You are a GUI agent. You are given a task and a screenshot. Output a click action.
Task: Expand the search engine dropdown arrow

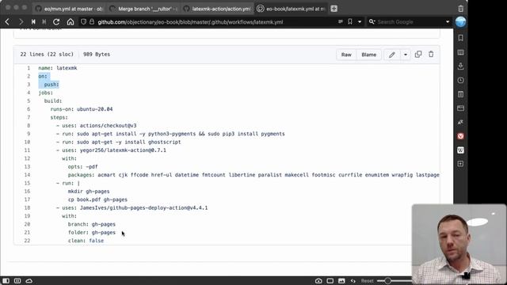pyautogui.click(x=448, y=21)
